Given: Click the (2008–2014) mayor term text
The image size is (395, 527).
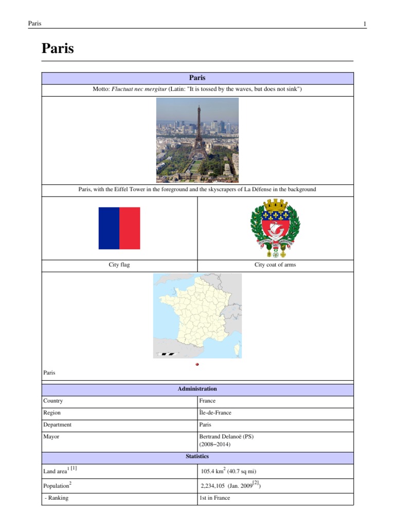Looking at the screenshot, I should pyautogui.click(x=214, y=444).
